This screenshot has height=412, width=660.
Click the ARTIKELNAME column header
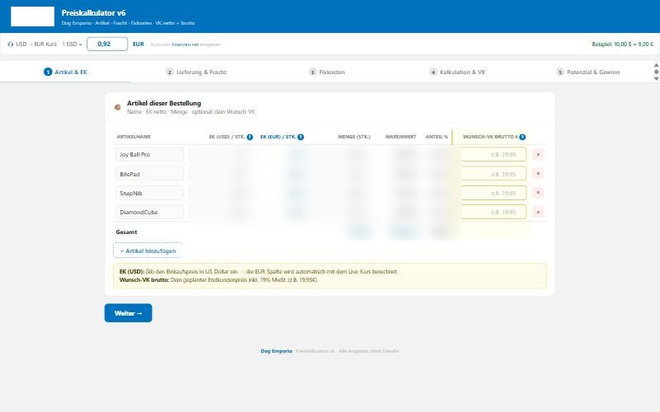coord(134,137)
